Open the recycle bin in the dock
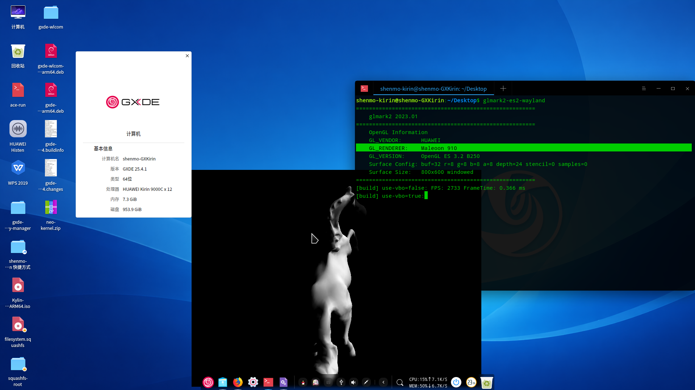 click(x=486, y=382)
